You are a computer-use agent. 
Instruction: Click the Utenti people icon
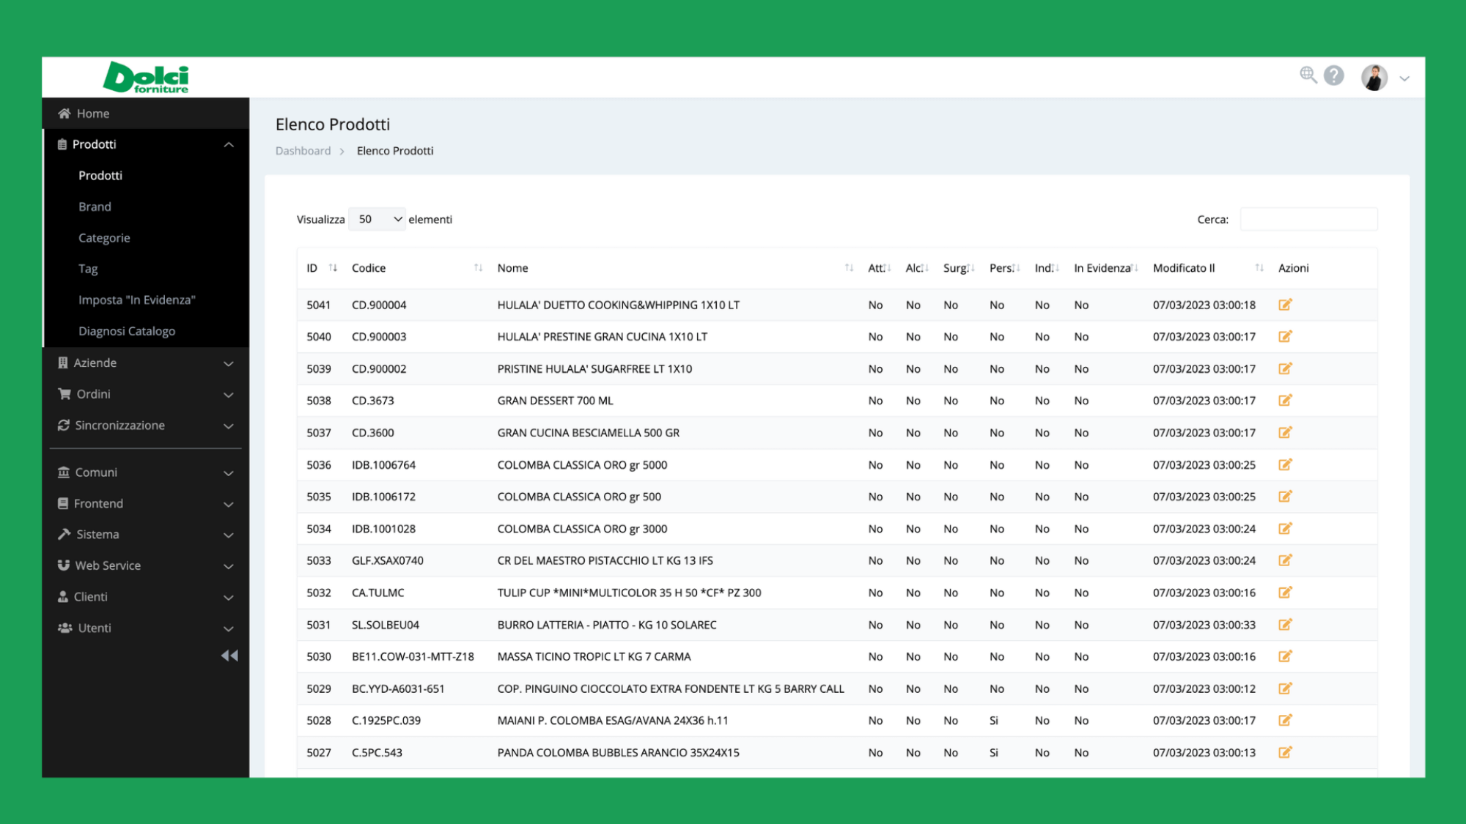(65, 628)
